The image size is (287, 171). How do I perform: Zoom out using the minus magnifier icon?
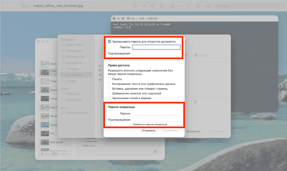[x=144, y=6]
